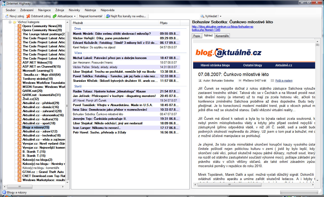Select the Windows Marketplace: results feed
This screenshot has width=324, height=197.
44,180
